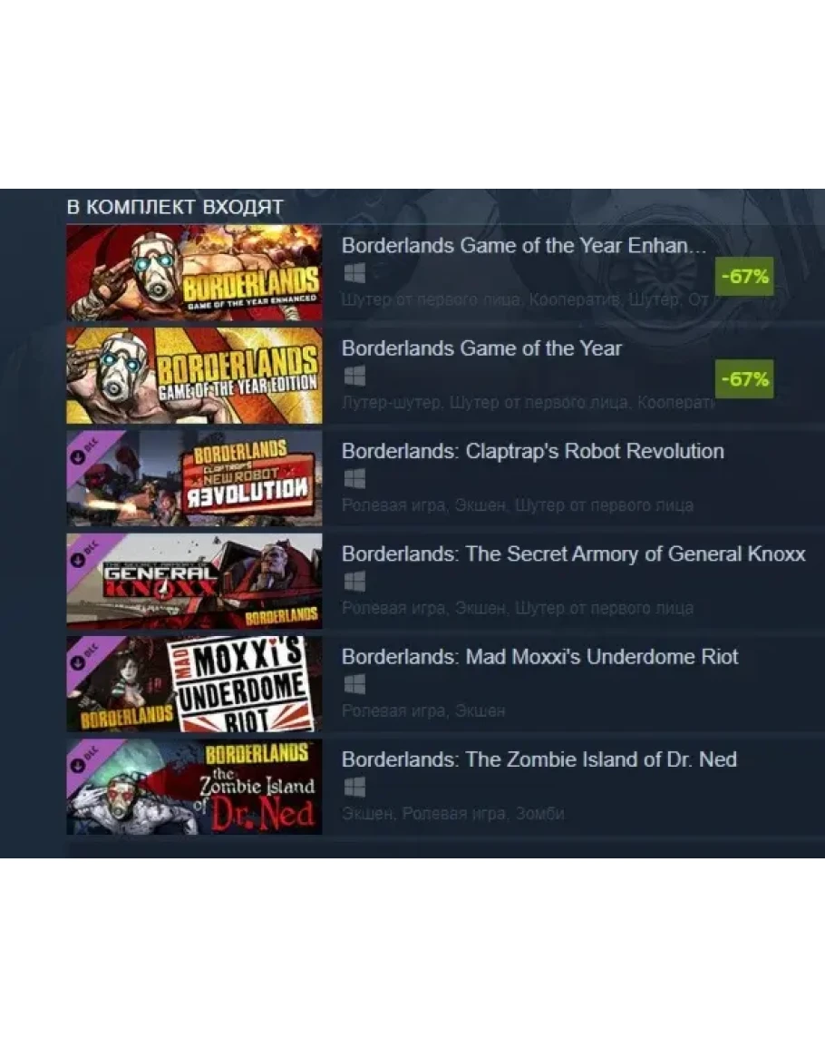Click Windows icon under Borderlands Game of the Year
825x1048 pixels.
(x=354, y=377)
